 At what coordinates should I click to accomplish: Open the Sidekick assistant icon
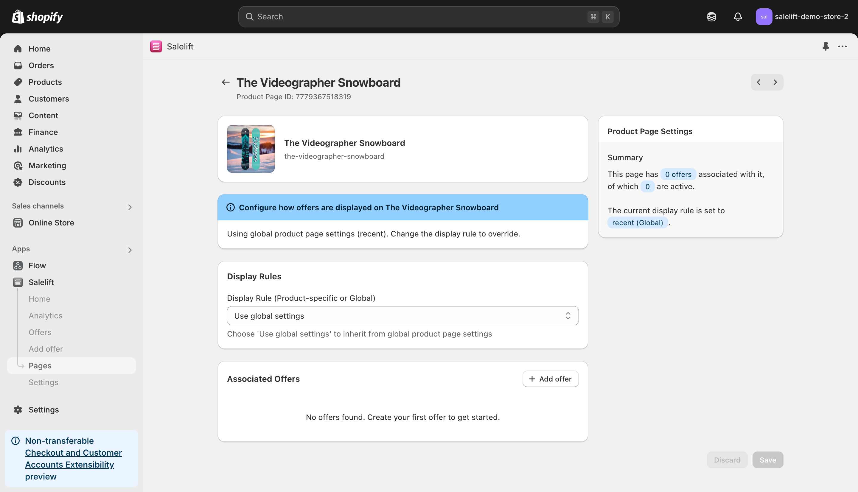click(711, 17)
